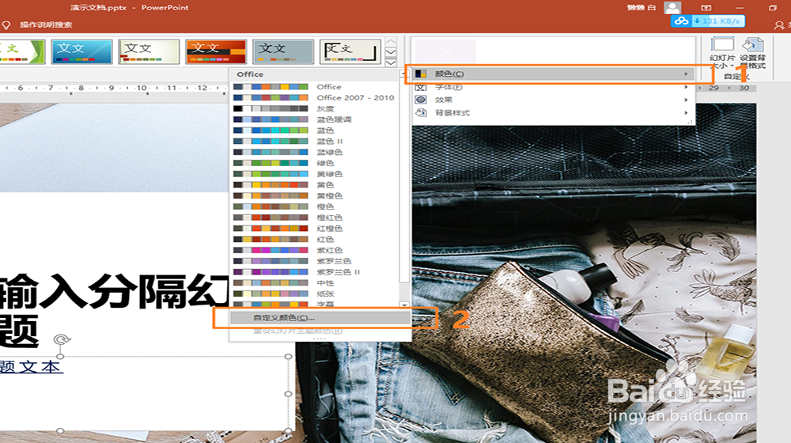Choose the 绿色 color scheme
Screen dimensions: 791x443
pyautogui.click(x=316, y=163)
